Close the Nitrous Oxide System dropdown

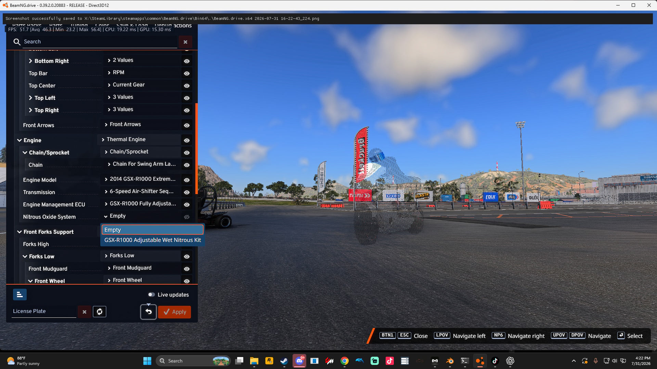(x=141, y=216)
